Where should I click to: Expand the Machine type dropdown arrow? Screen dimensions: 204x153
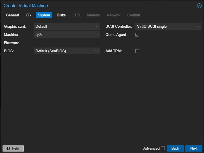point(96,35)
